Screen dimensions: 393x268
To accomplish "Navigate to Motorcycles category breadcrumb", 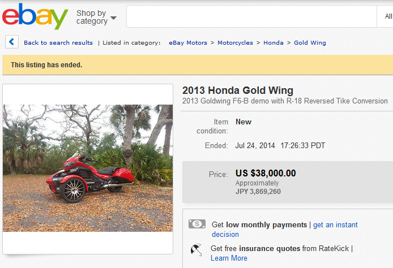I will (235, 43).
